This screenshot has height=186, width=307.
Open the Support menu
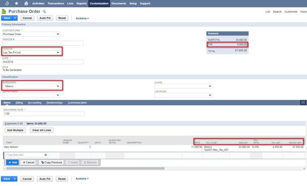coord(145,4)
